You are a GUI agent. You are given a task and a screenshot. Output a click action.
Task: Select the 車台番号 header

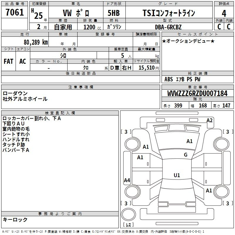pos(197,87)
